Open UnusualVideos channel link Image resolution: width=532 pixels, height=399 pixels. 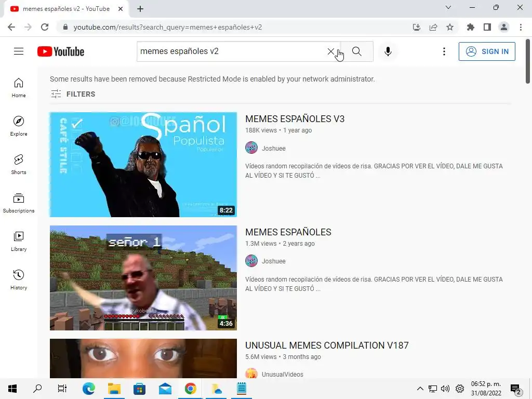coord(282,374)
